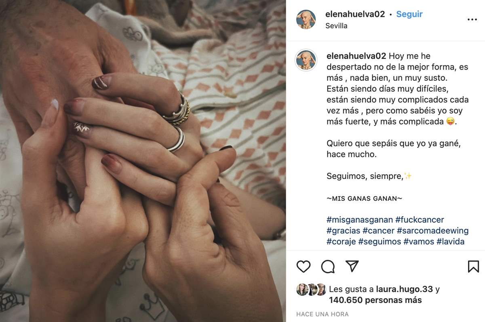Viewport: 485px width, 322px height.
Task: Open hashtag #lavida
Action: pos(451,242)
